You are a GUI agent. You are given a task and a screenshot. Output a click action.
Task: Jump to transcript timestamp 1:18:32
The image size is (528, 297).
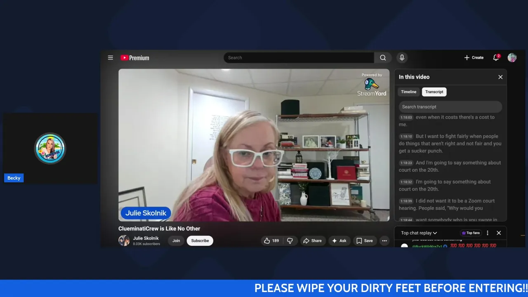tap(406, 182)
